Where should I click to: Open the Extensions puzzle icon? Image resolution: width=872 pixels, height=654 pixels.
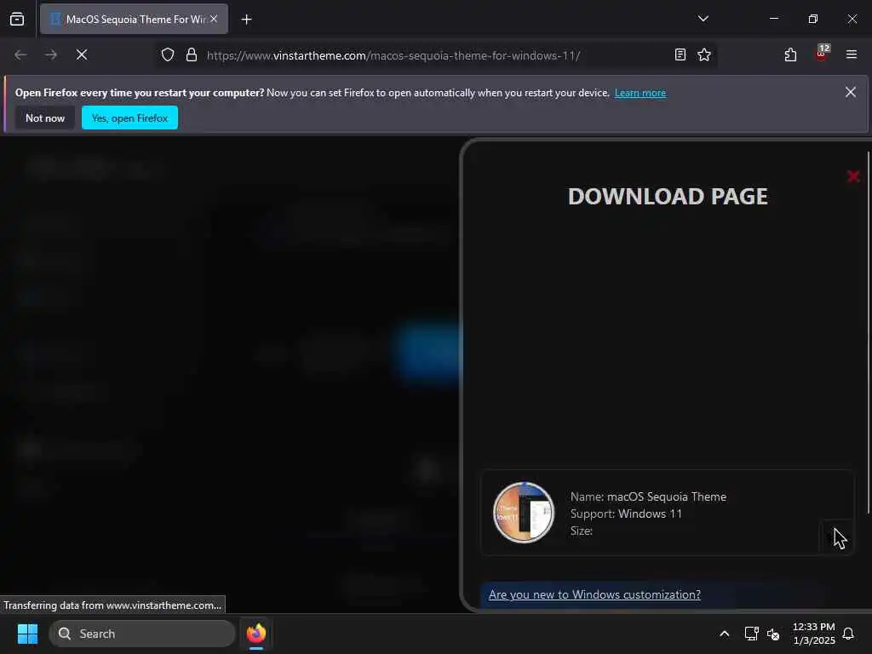click(790, 54)
